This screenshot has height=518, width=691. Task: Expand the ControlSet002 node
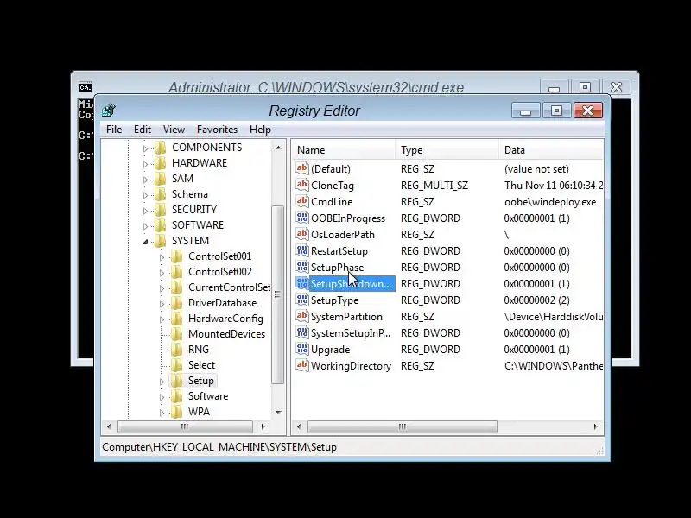(162, 273)
